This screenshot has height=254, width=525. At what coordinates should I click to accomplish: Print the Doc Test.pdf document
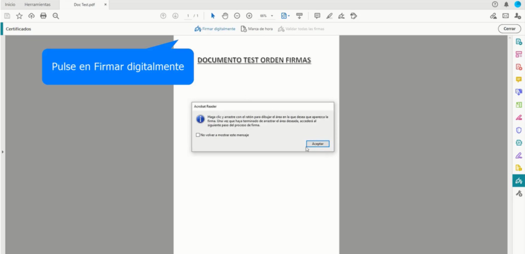coord(44,16)
